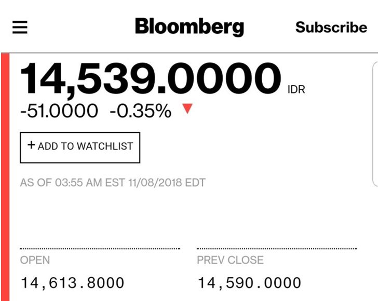Click the partially visible card at right edge
Screen dimensions: 379x301
click(x=375, y=125)
